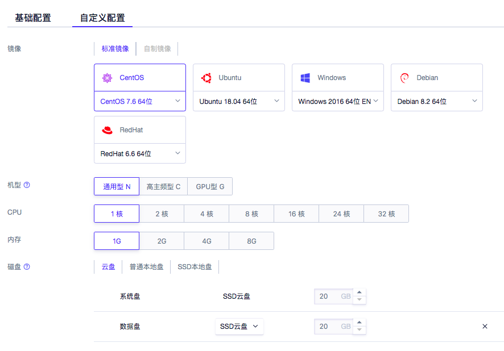504x351 pixels.
Task: Select the RedHat hat icon
Action: (x=107, y=130)
